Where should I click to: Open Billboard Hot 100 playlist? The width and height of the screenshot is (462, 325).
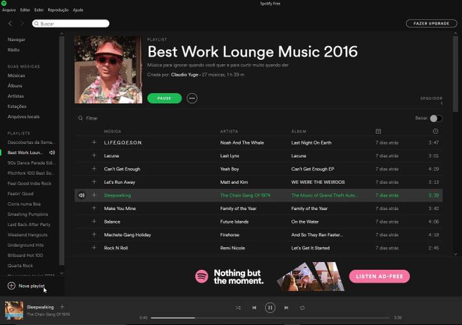(25, 255)
